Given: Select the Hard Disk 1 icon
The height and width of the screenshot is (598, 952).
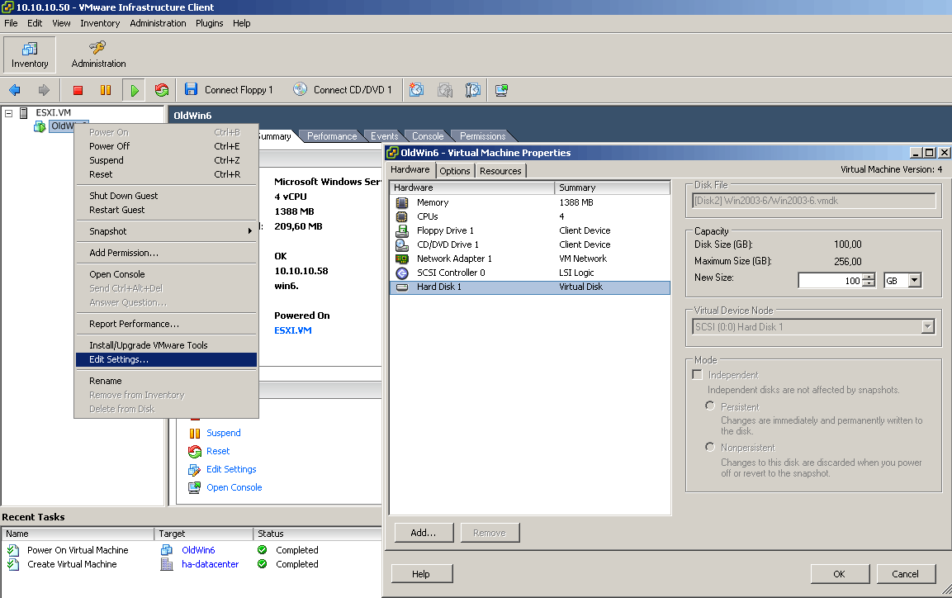Looking at the screenshot, I should point(402,287).
